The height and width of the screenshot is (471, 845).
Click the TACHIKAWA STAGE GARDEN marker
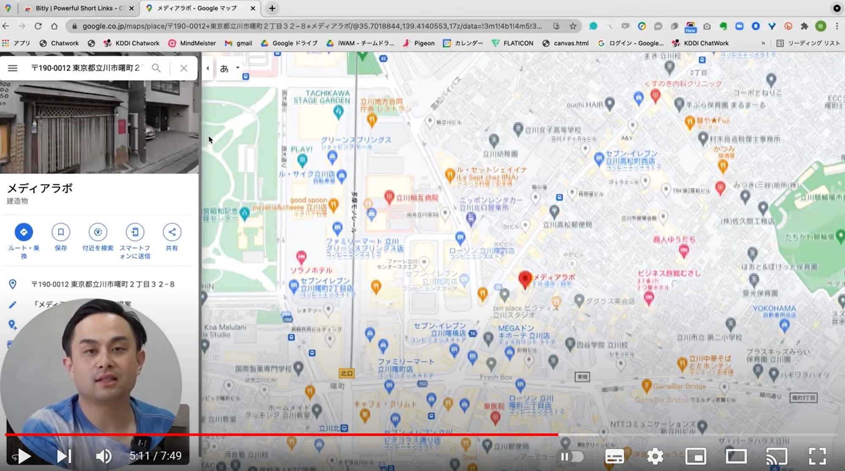(x=338, y=112)
